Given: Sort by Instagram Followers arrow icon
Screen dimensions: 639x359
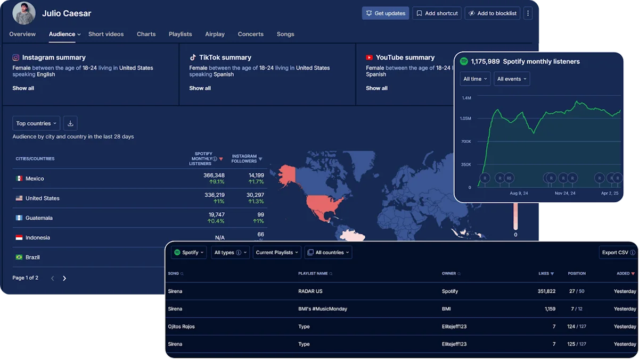Looking at the screenshot, I should pos(260,159).
